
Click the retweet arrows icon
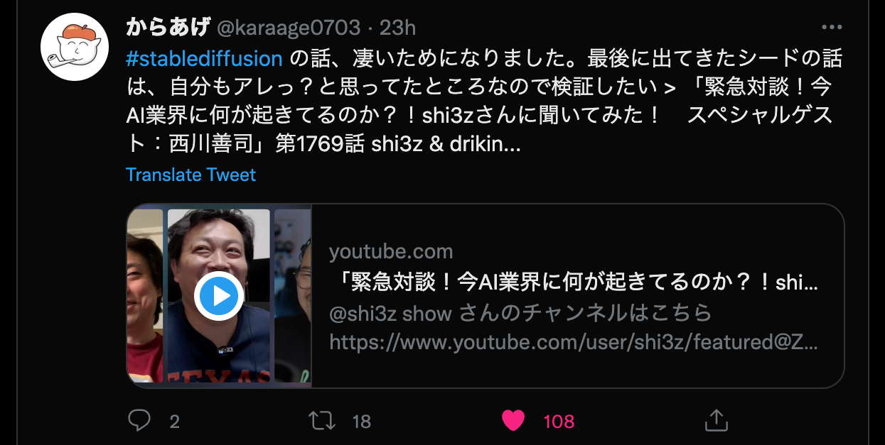[323, 420]
